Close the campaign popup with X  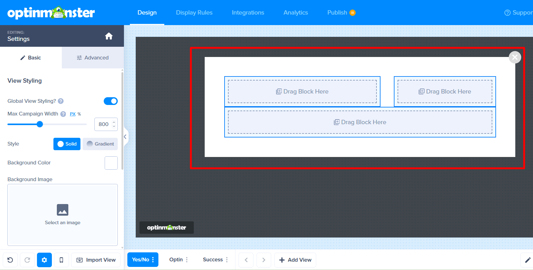515,57
